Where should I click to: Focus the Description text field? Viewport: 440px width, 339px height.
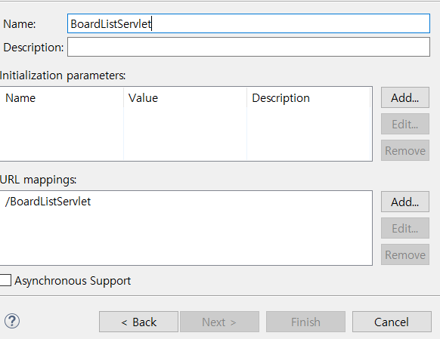[249, 47]
